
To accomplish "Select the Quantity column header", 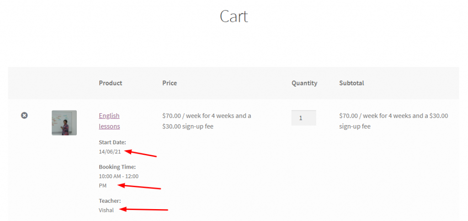I will 304,83.
